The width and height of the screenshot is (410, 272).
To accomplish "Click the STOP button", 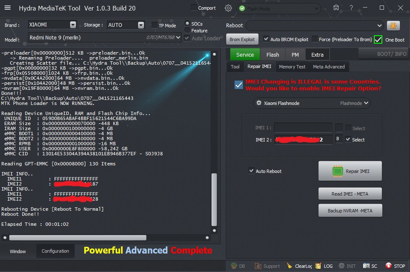I will (x=395, y=266).
